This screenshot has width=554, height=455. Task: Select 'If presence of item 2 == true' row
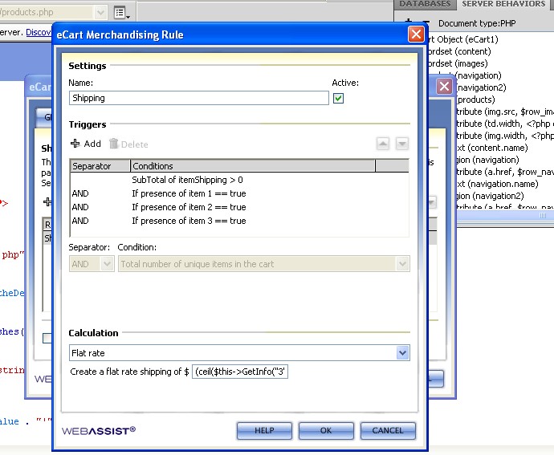point(239,207)
